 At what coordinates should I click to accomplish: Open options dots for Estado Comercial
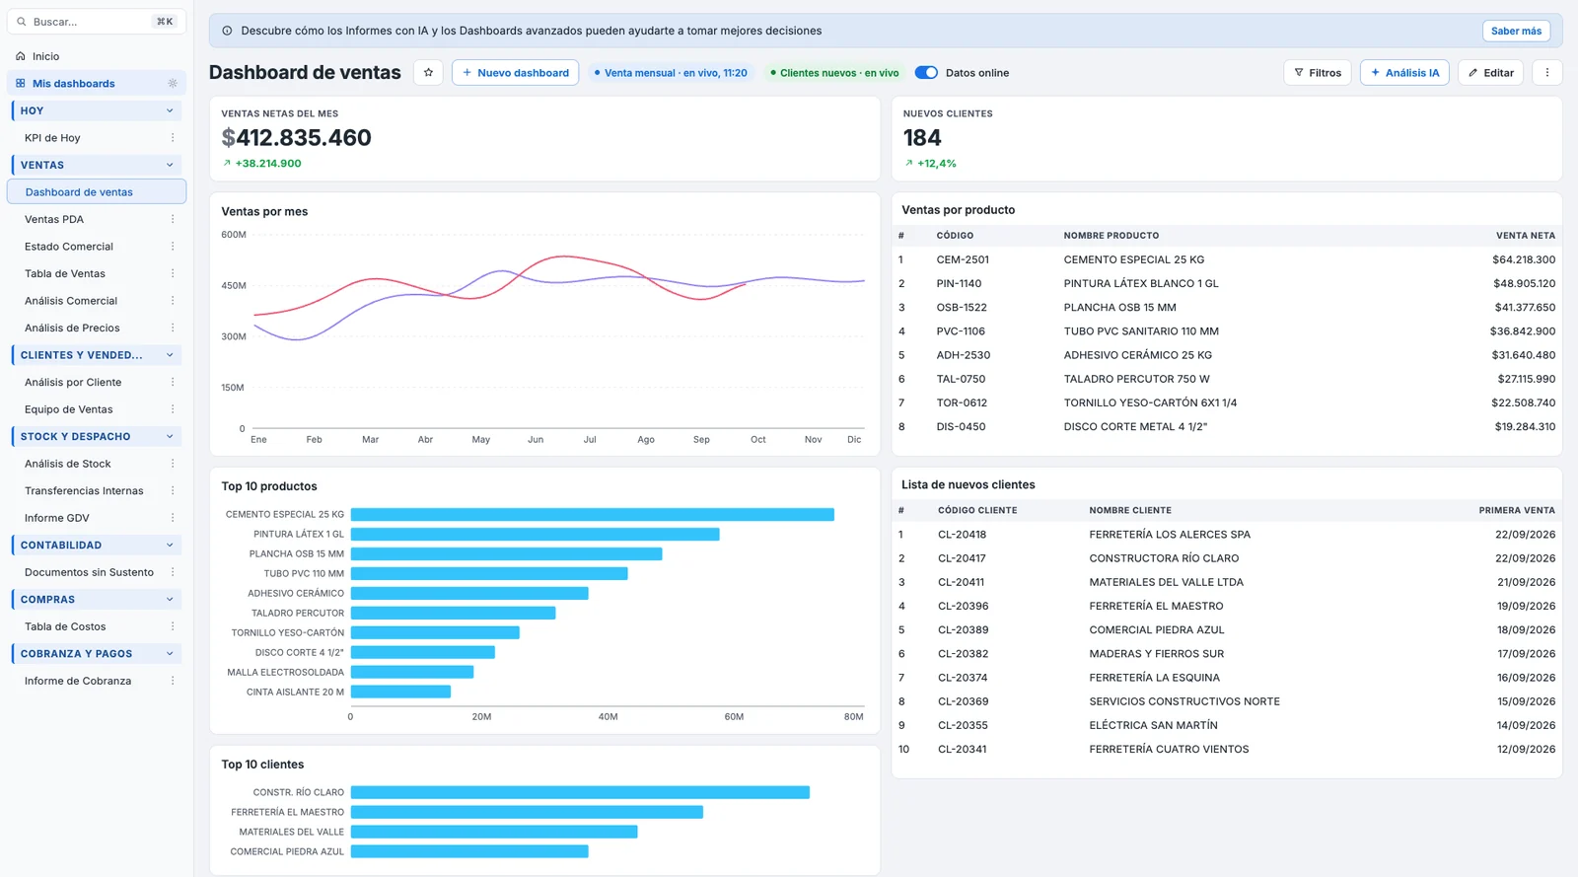point(173,247)
